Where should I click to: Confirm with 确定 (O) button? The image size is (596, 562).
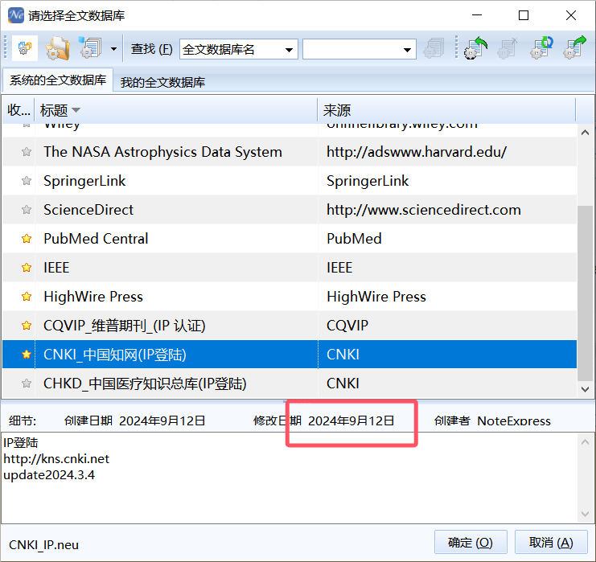click(x=471, y=542)
